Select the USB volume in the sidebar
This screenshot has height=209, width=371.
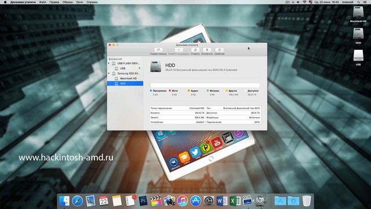[120, 69]
